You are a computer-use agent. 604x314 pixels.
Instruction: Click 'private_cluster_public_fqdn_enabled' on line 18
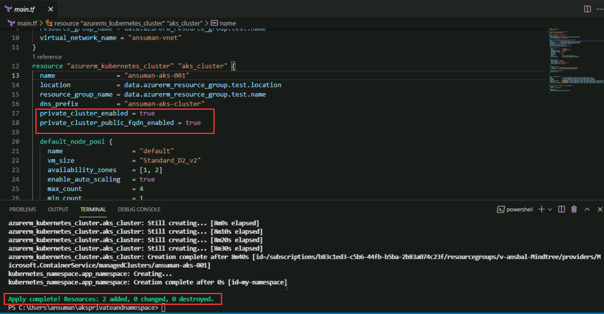[107, 123]
